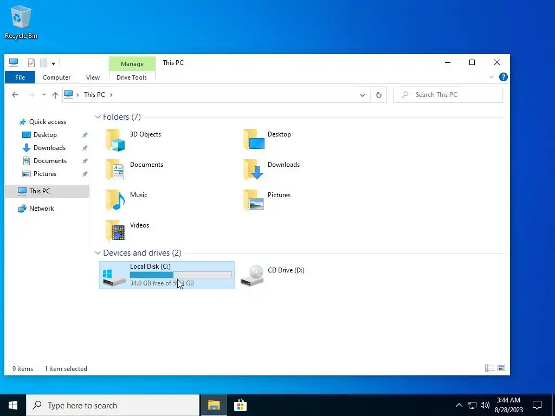Open Documents in the navigation pane

click(x=50, y=161)
